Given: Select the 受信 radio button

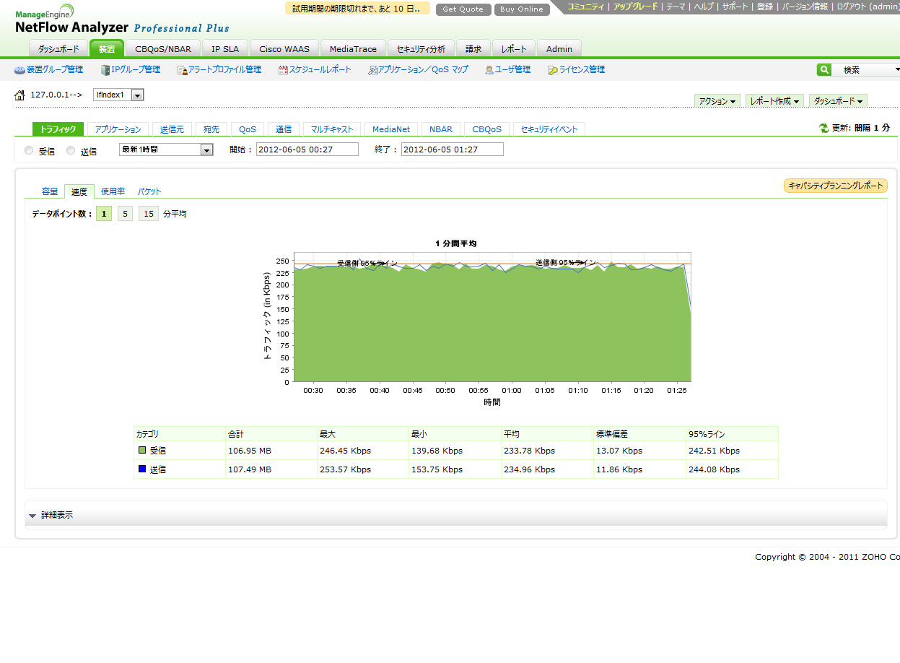Looking at the screenshot, I should click(29, 151).
